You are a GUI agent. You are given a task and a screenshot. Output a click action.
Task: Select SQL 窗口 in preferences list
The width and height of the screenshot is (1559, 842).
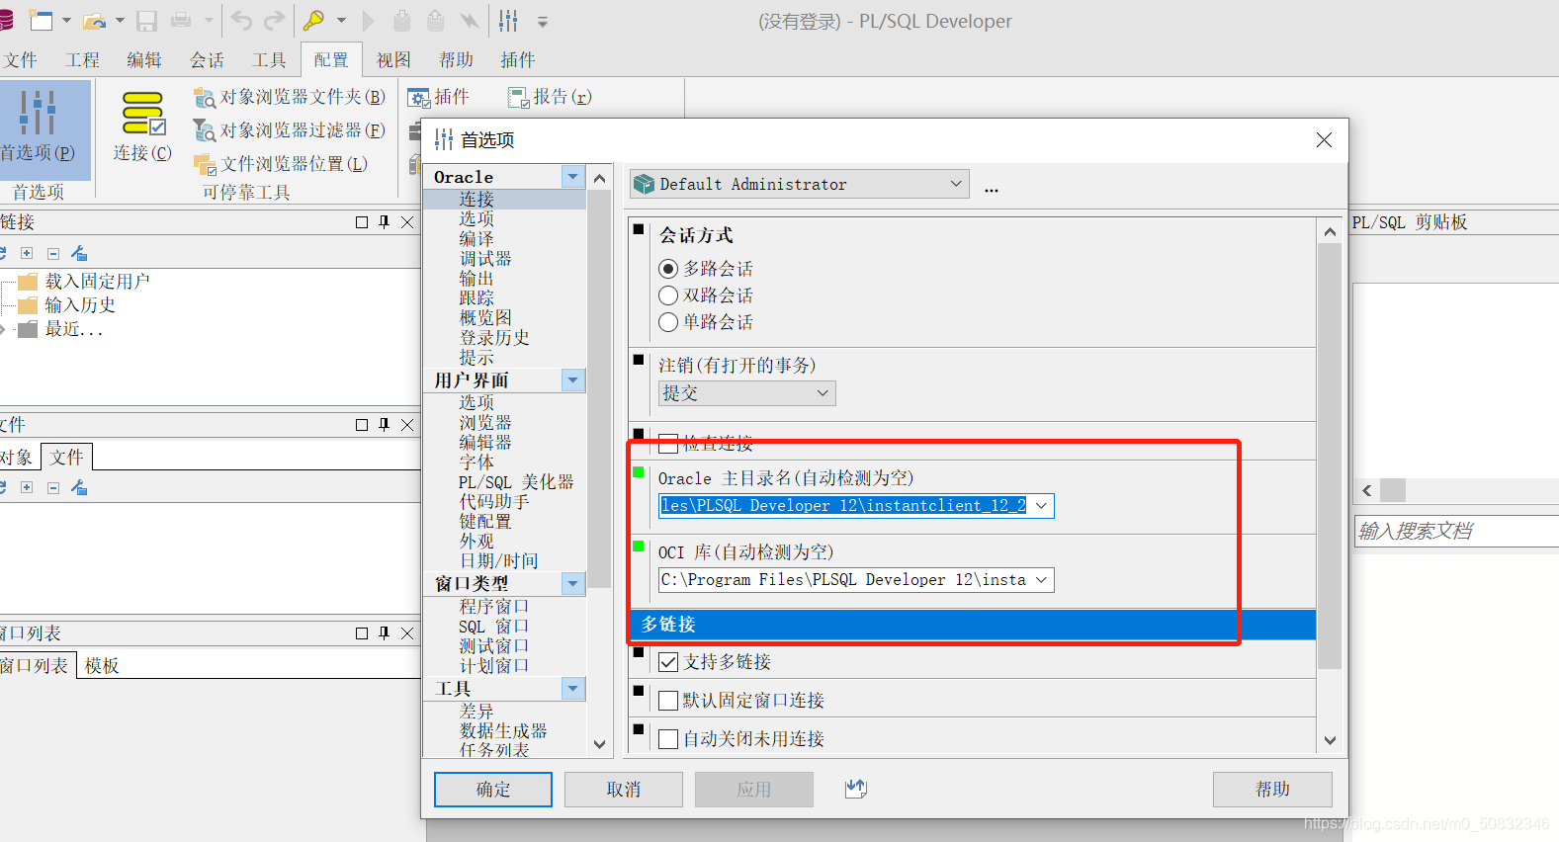tap(493, 627)
